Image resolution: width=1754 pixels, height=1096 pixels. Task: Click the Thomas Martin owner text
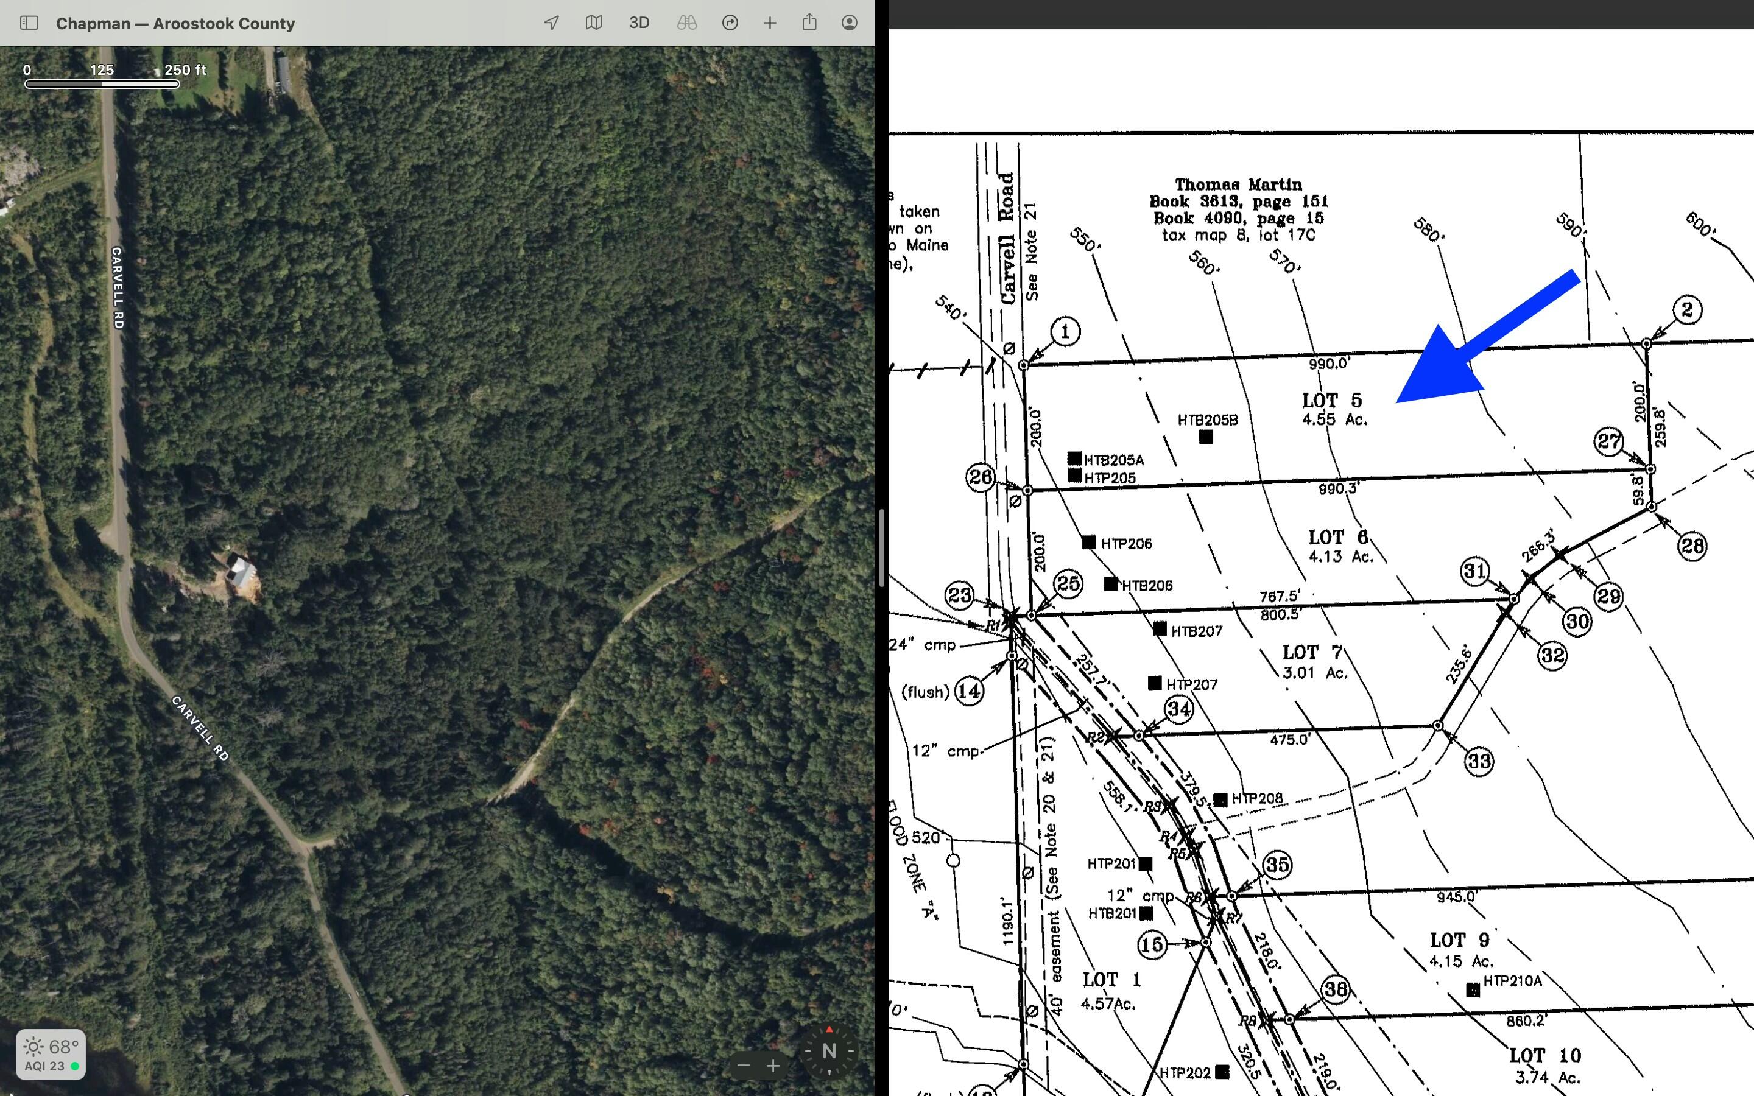pyautogui.click(x=1238, y=185)
